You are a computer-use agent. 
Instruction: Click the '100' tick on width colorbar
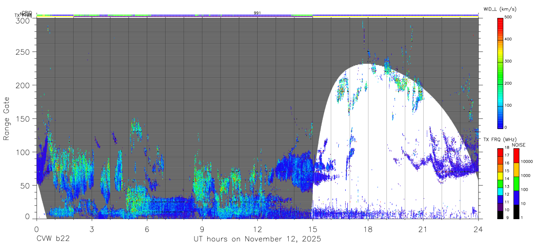point(509,105)
